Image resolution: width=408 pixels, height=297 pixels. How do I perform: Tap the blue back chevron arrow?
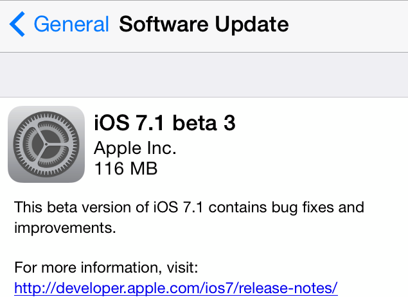point(17,25)
